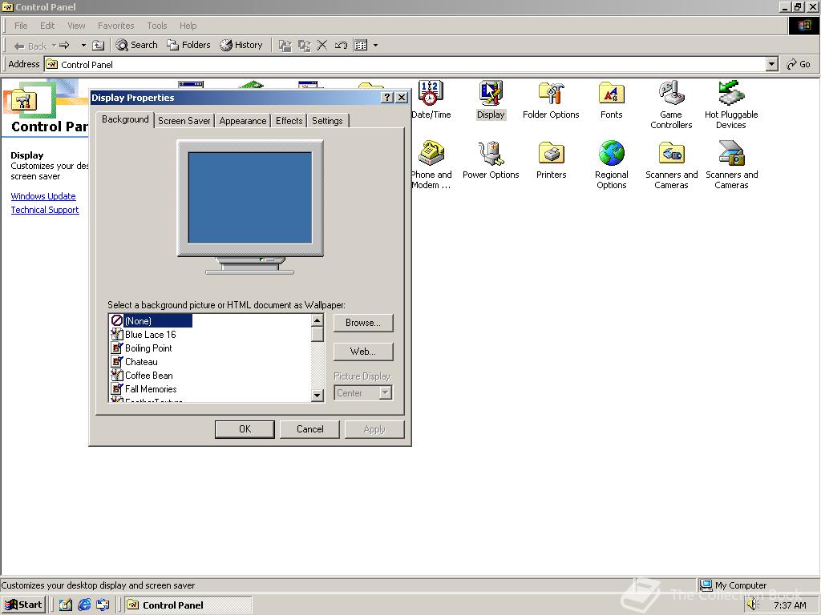Open the History pane button
This screenshot has height=615, width=821.
click(x=241, y=45)
